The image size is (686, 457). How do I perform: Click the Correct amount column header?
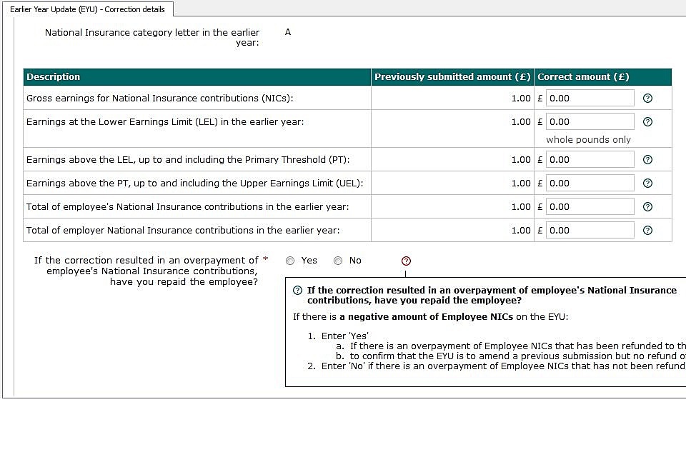tap(583, 77)
